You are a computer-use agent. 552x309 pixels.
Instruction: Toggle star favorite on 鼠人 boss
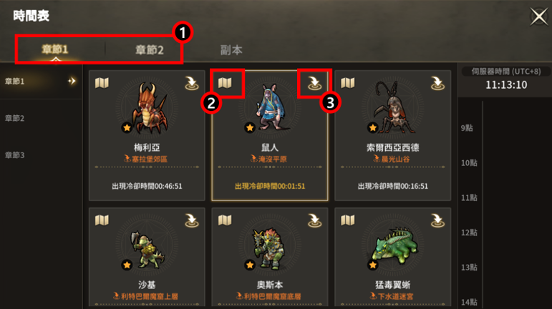(250, 127)
